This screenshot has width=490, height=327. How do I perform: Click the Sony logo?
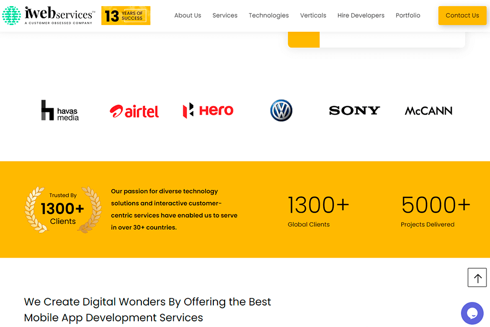point(354,110)
